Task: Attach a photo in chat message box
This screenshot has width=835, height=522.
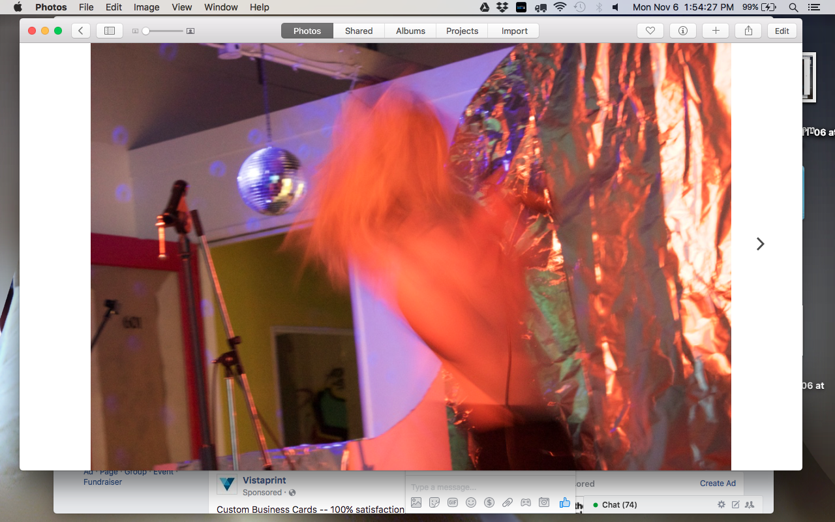Action: point(416,502)
